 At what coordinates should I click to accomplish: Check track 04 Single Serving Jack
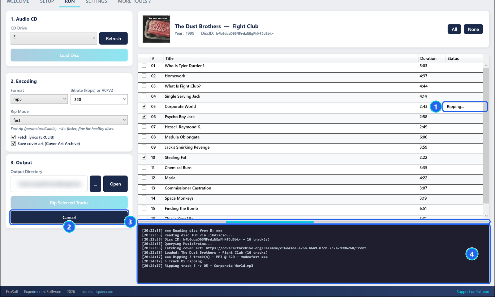click(x=144, y=96)
